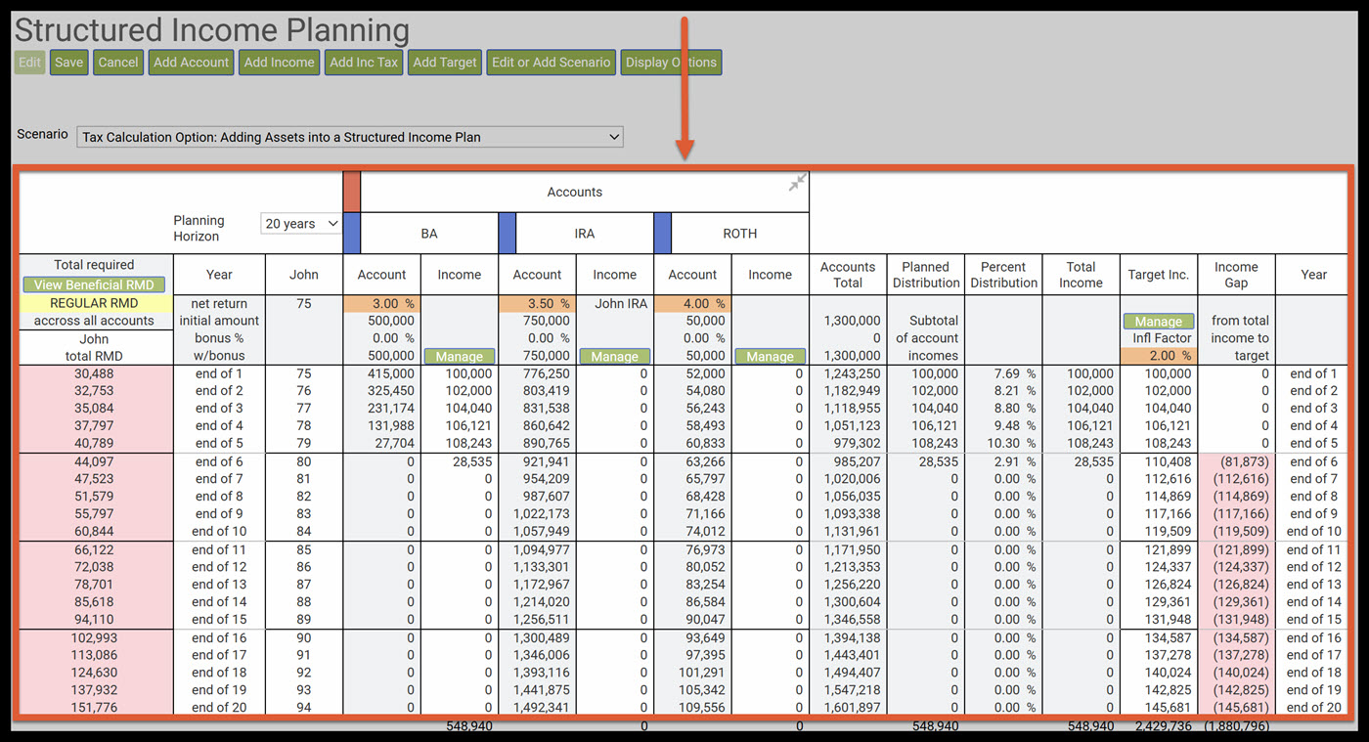Manage the ROTH account income
Image resolution: width=1369 pixels, height=742 pixels.
[771, 357]
